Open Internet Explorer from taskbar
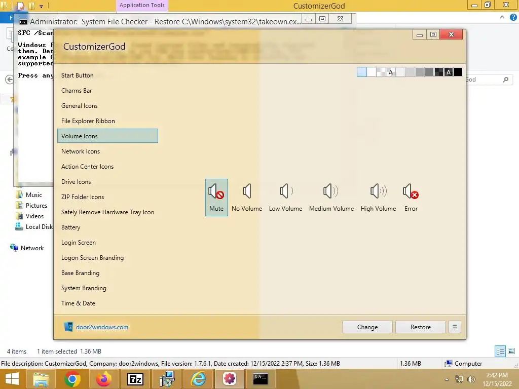 click(x=198, y=379)
